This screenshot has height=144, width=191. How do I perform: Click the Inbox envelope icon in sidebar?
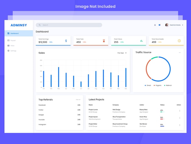tap(9, 46)
